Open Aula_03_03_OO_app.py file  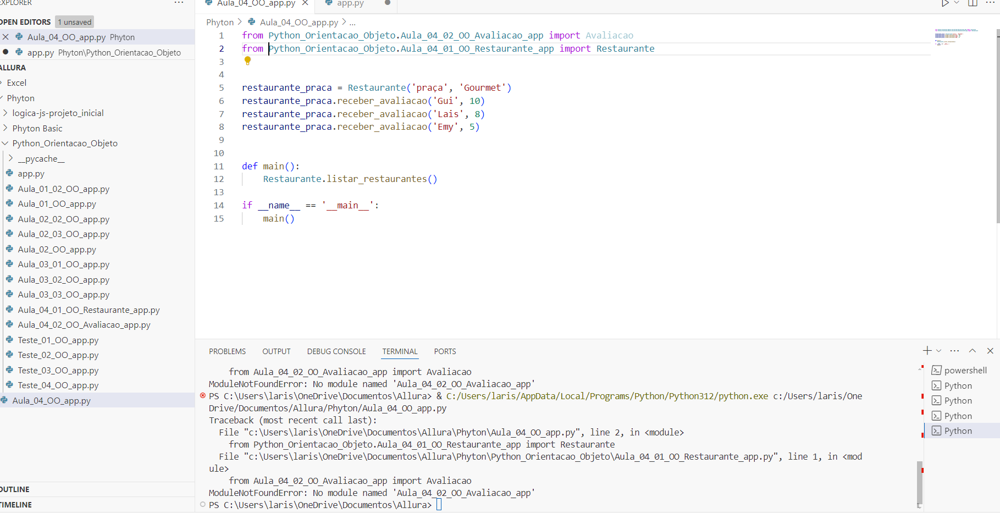click(x=63, y=295)
